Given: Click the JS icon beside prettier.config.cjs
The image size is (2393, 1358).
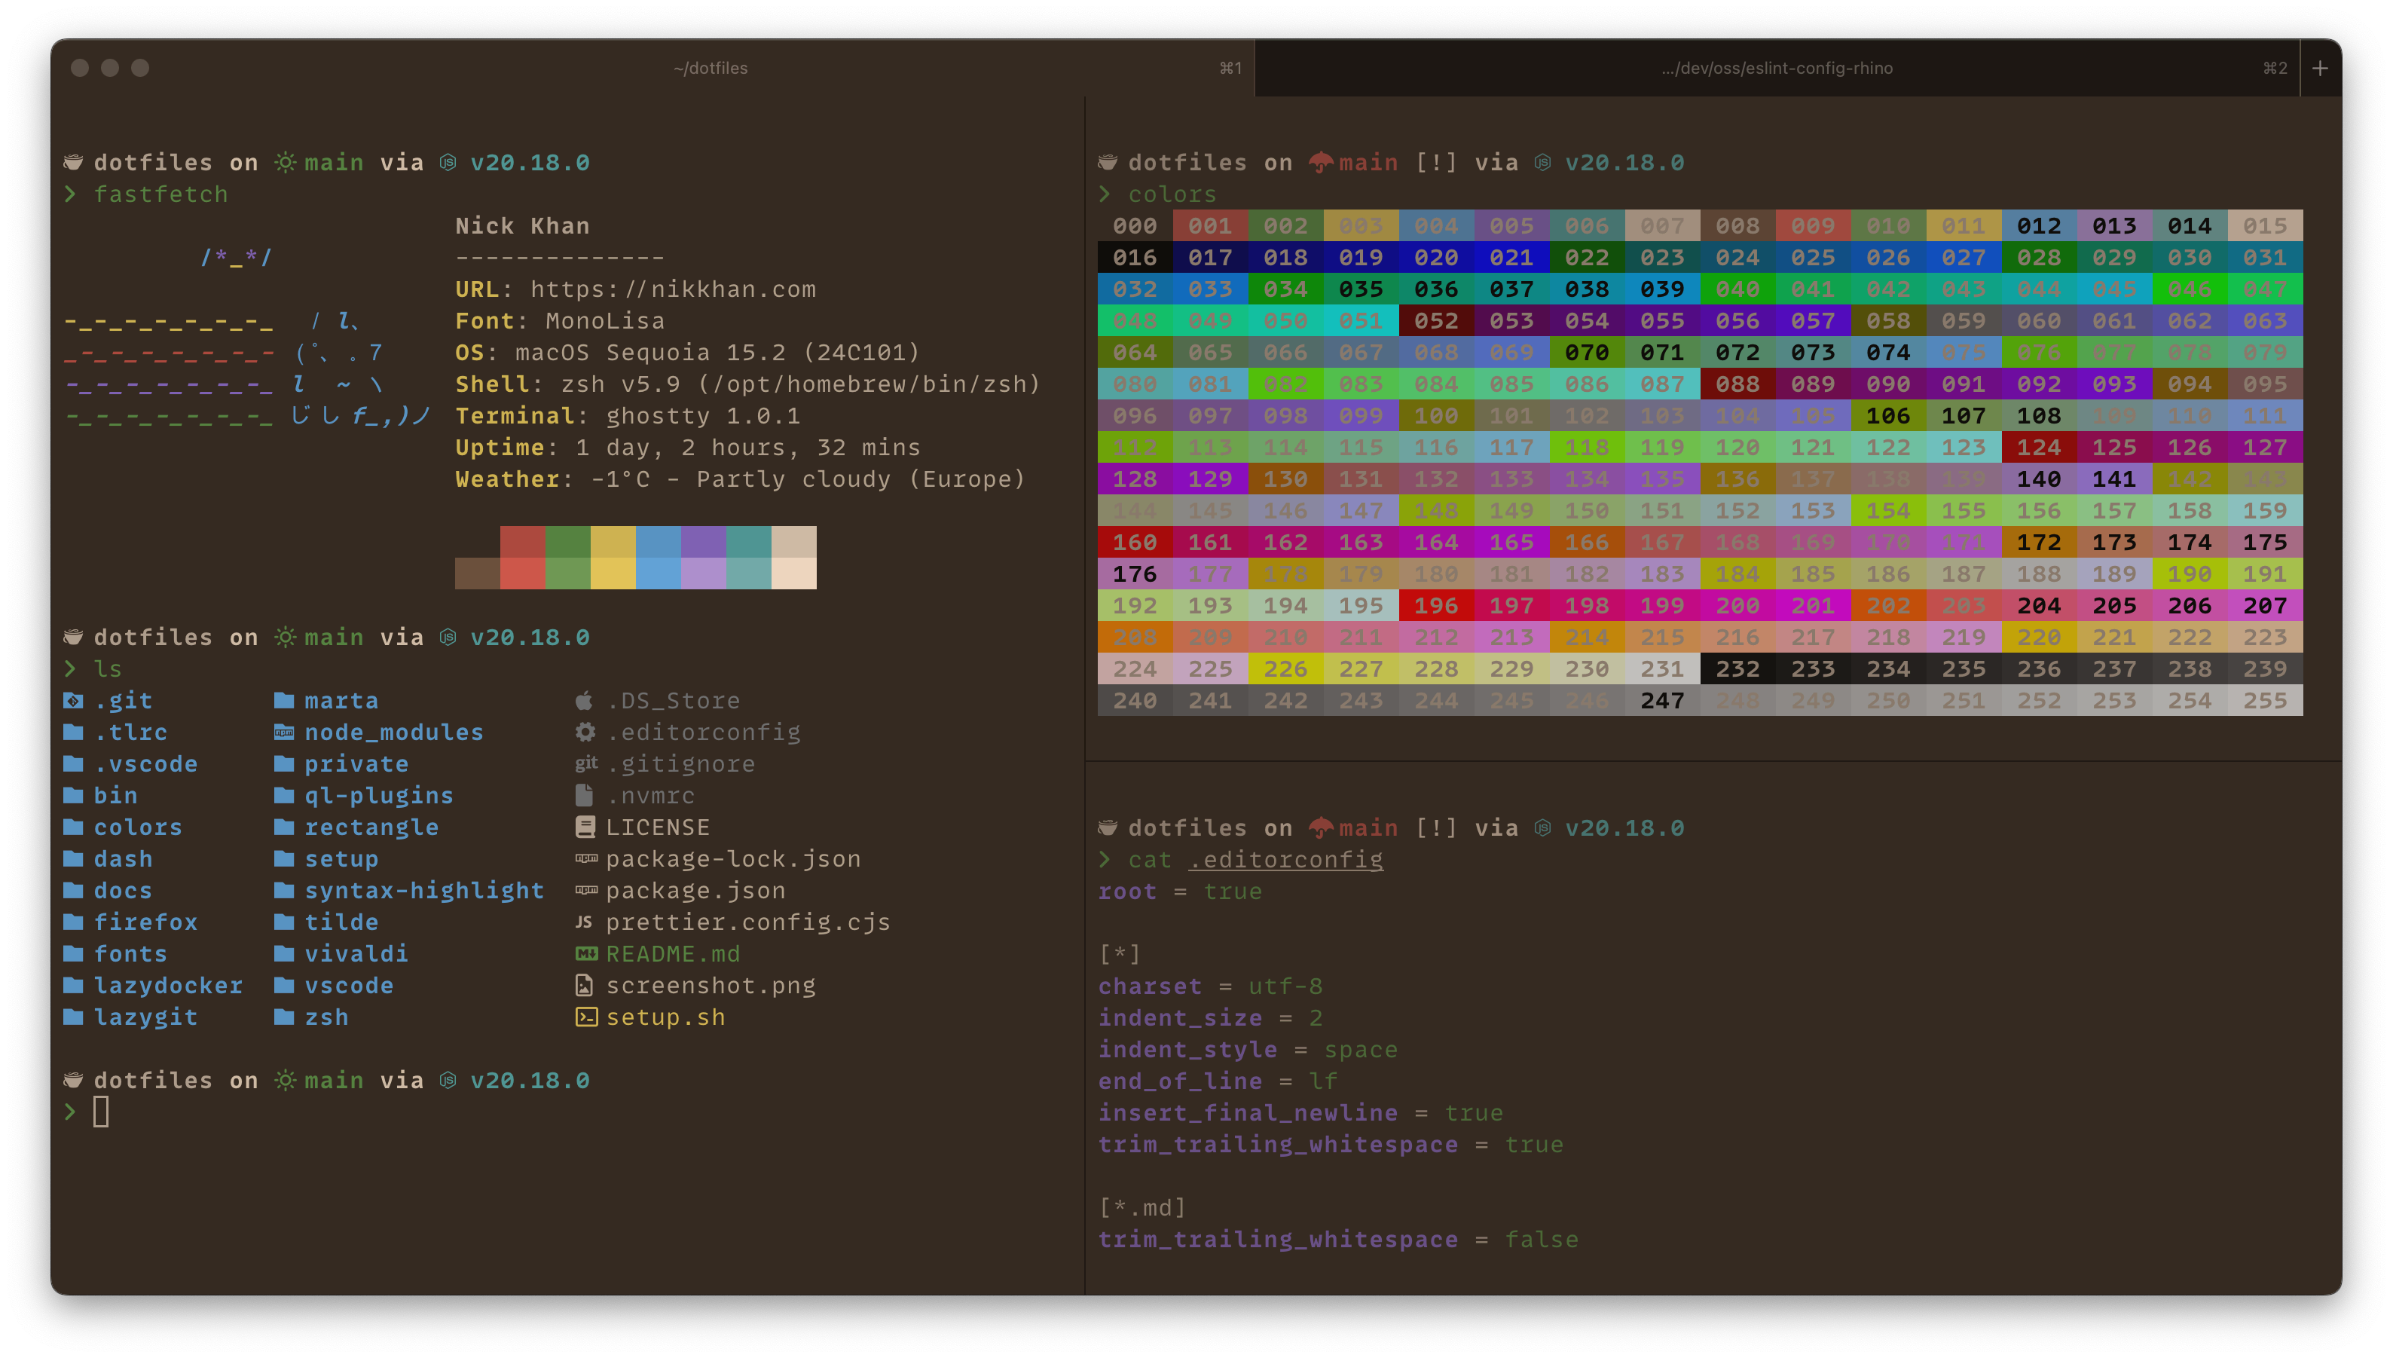Looking at the screenshot, I should tap(585, 922).
